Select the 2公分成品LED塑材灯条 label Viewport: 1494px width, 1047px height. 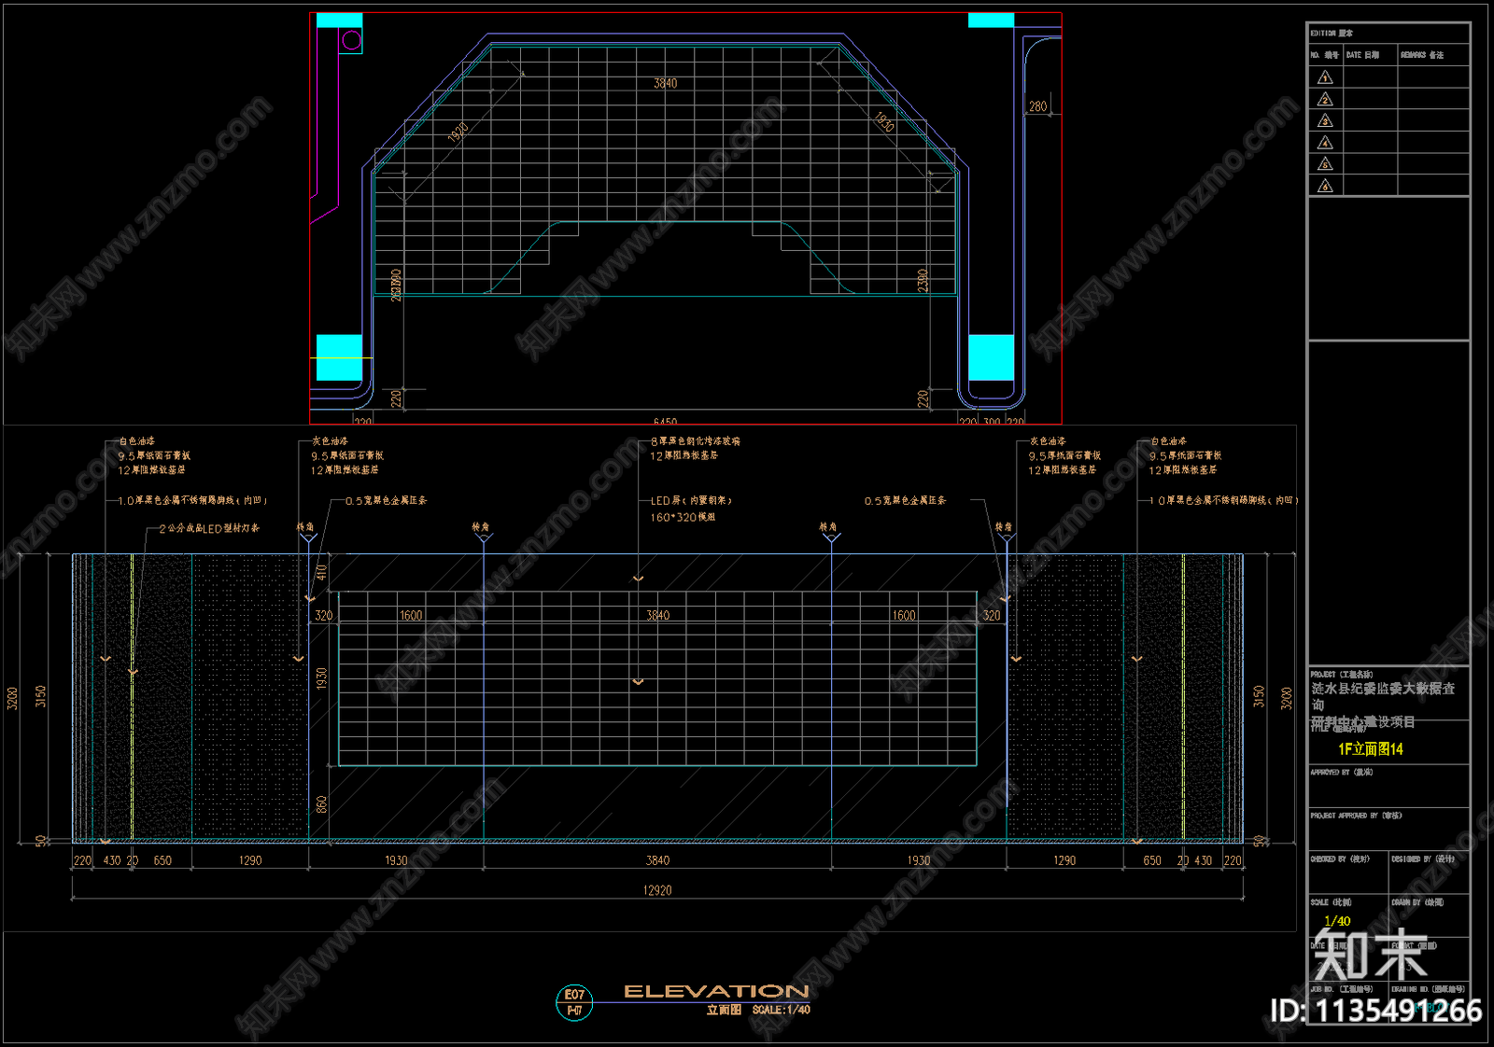pyautogui.click(x=209, y=528)
